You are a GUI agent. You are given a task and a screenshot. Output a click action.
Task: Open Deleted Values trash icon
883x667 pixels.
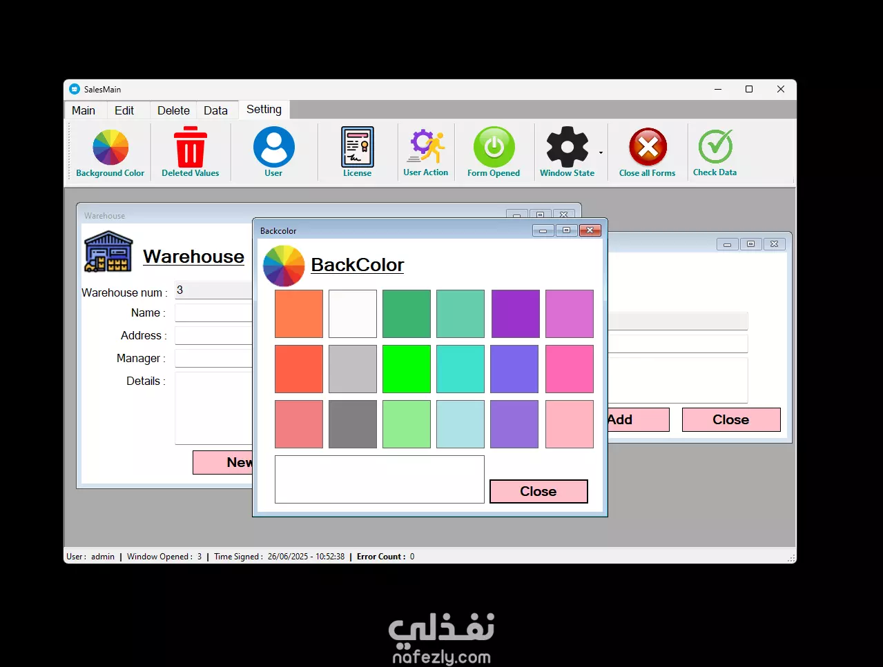point(191,152)
